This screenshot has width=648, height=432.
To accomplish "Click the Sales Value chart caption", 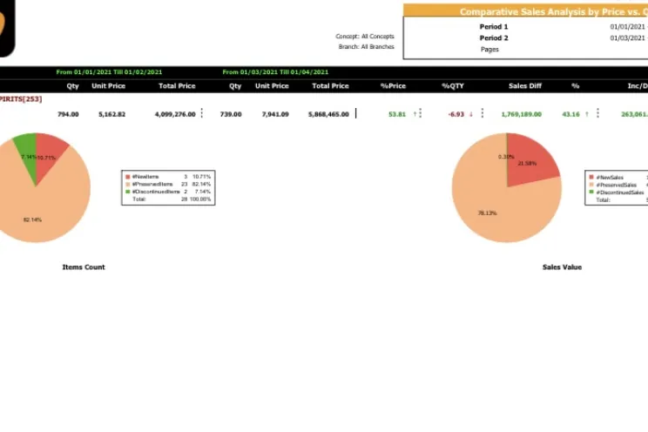I will coord(562,267).
